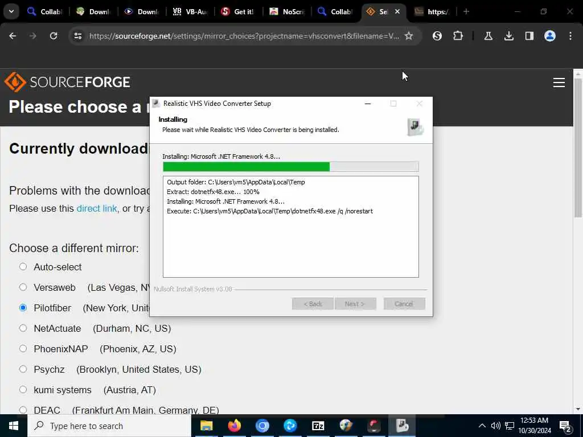The height and width of the screenshot is (437, 583).
Task: Switch to the https:/ browser tab
Action: [x=432, y=11]
